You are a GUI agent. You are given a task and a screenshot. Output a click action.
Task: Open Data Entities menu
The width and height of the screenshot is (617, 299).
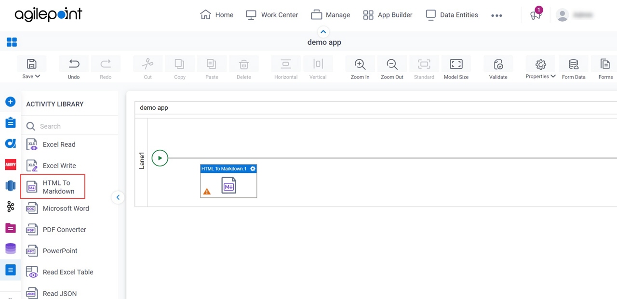click(x=452, y=15)
